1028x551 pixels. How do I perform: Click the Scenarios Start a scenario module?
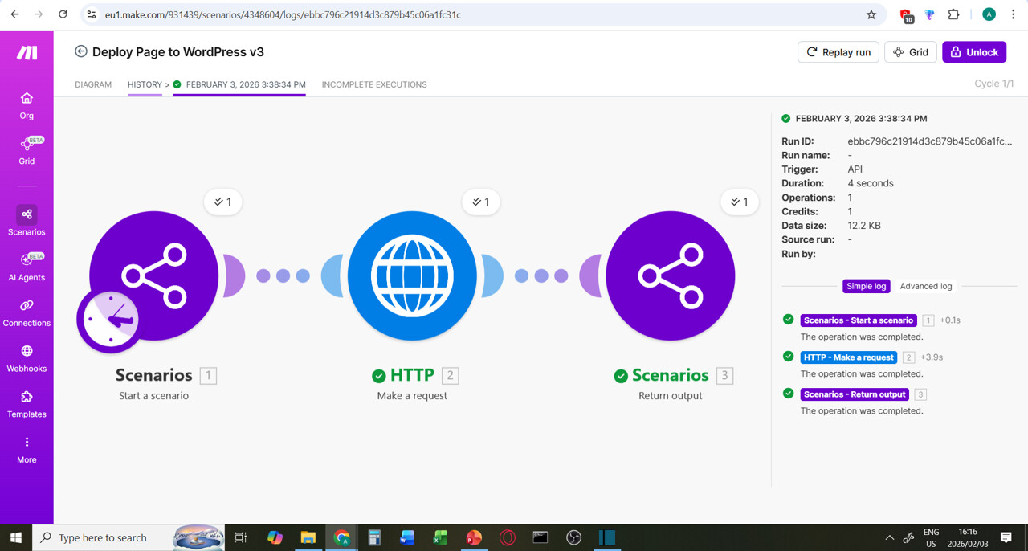pos(153,275)
